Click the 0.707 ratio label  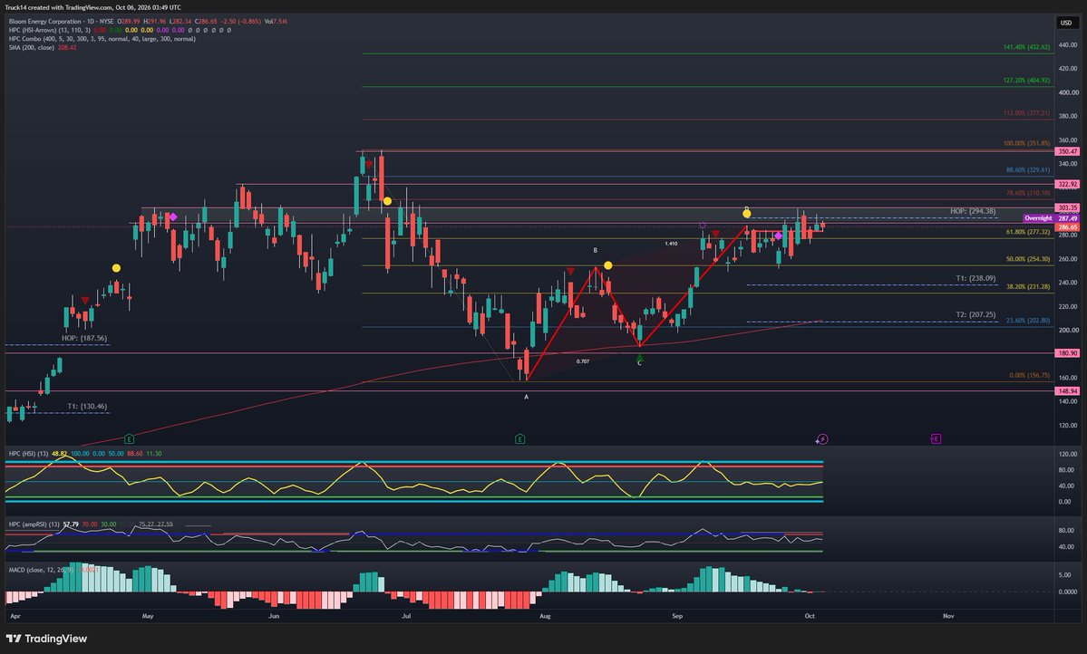click(582, 361)
